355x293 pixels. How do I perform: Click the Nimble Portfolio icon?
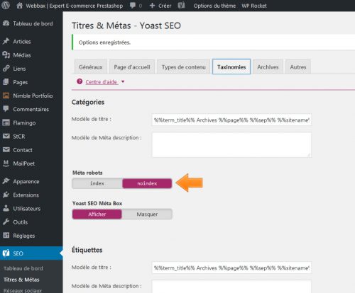(6, 96)
